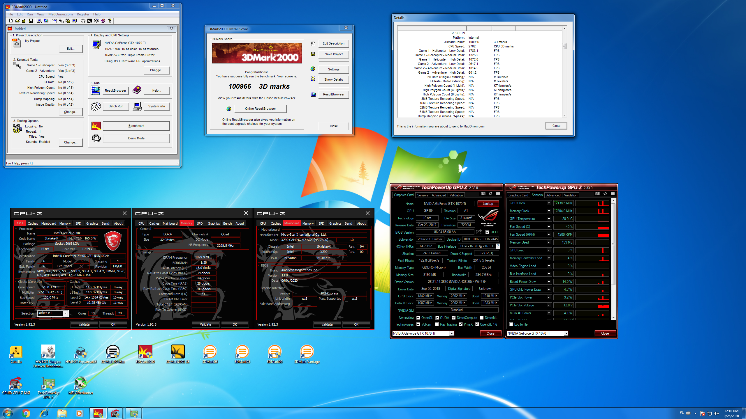Open the Socket #1 selection dropdown in CPU-Z
Screen dimensions: 746x419
[x=66, y=313]
